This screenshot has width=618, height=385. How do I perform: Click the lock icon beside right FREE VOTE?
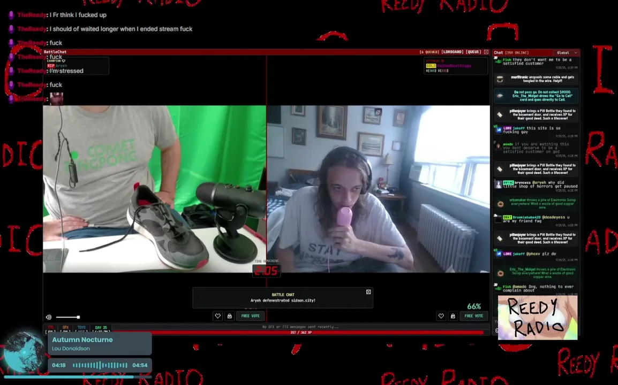[x=453, y=315]
